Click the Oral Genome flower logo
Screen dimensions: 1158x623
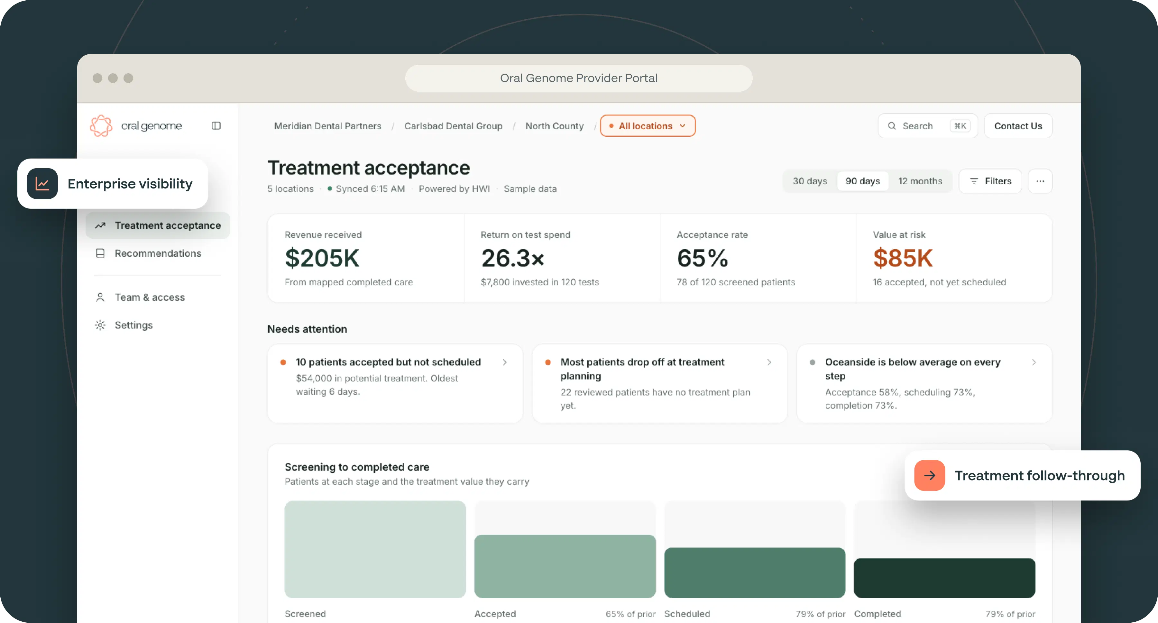(x=101, y=126)
